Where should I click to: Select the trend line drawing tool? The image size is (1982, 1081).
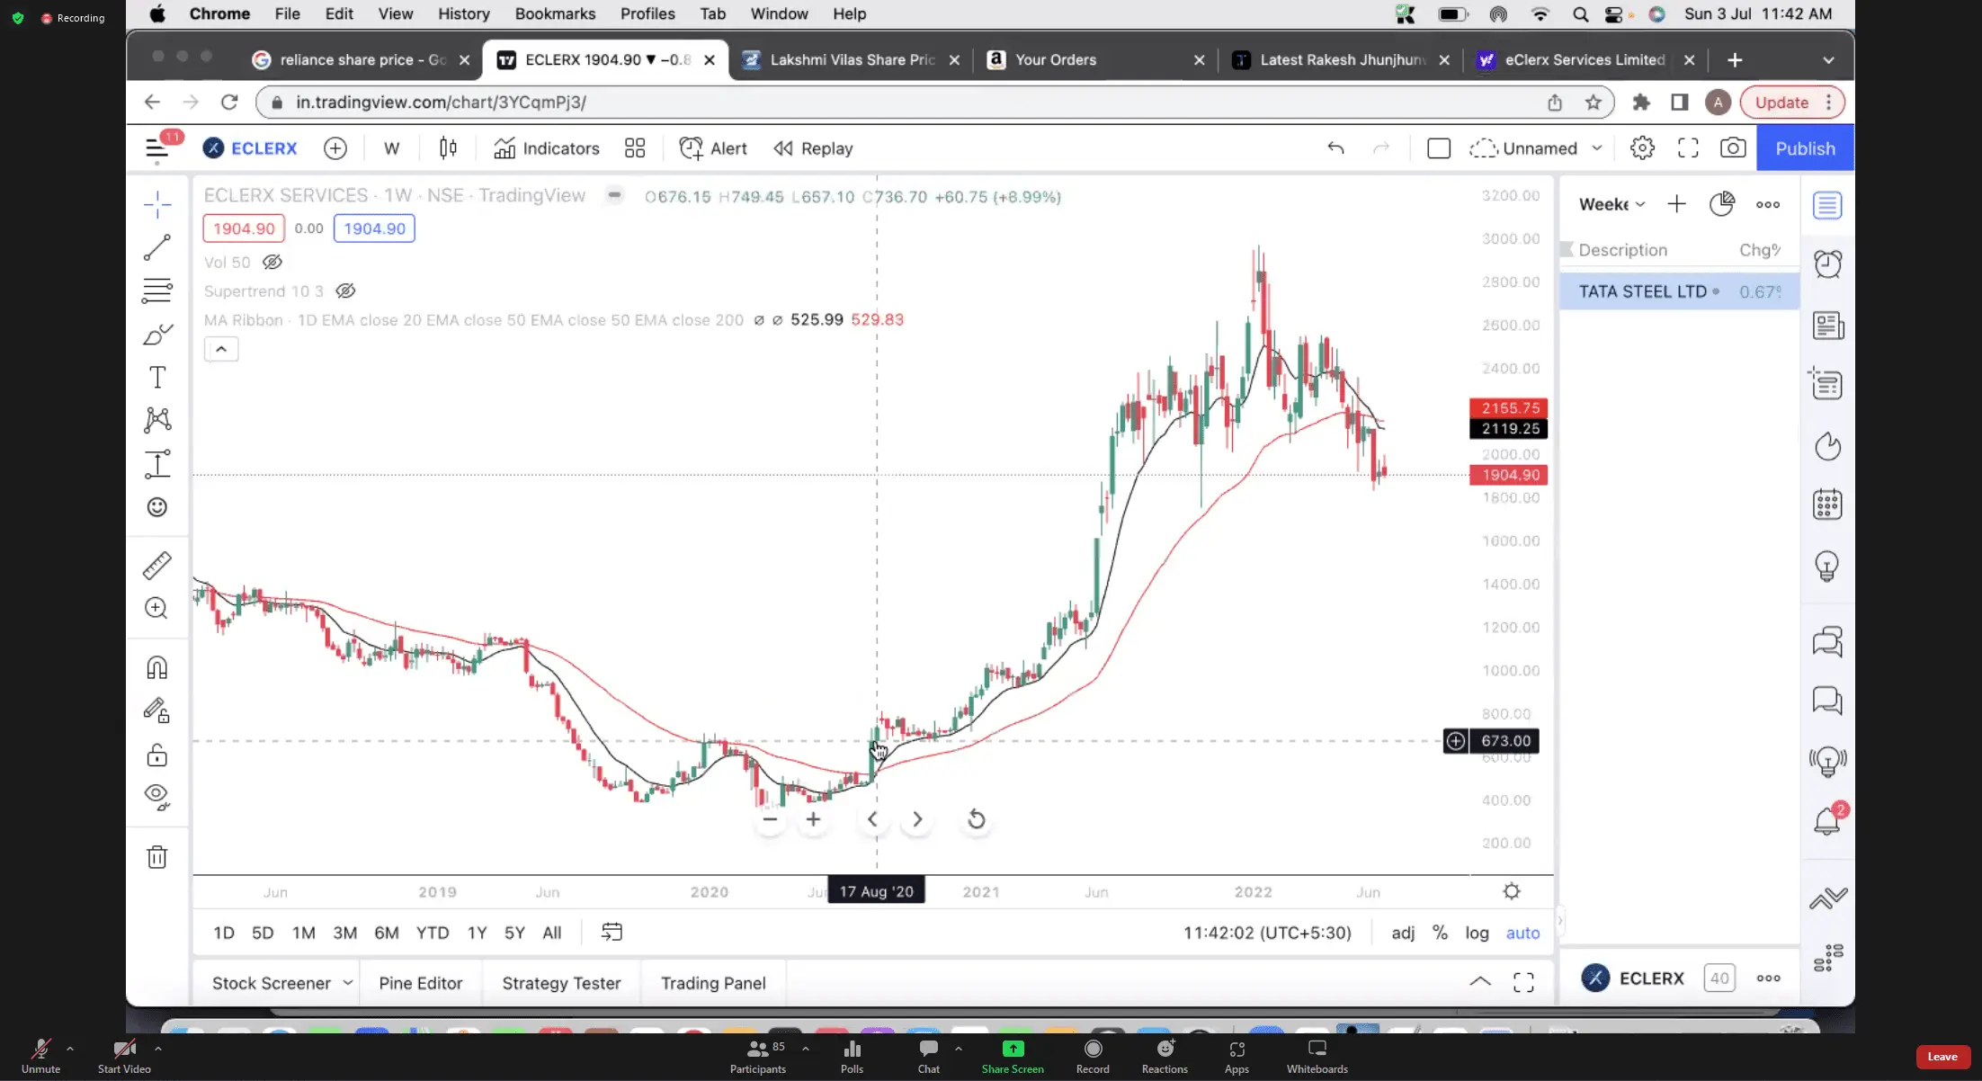point(157,247)
